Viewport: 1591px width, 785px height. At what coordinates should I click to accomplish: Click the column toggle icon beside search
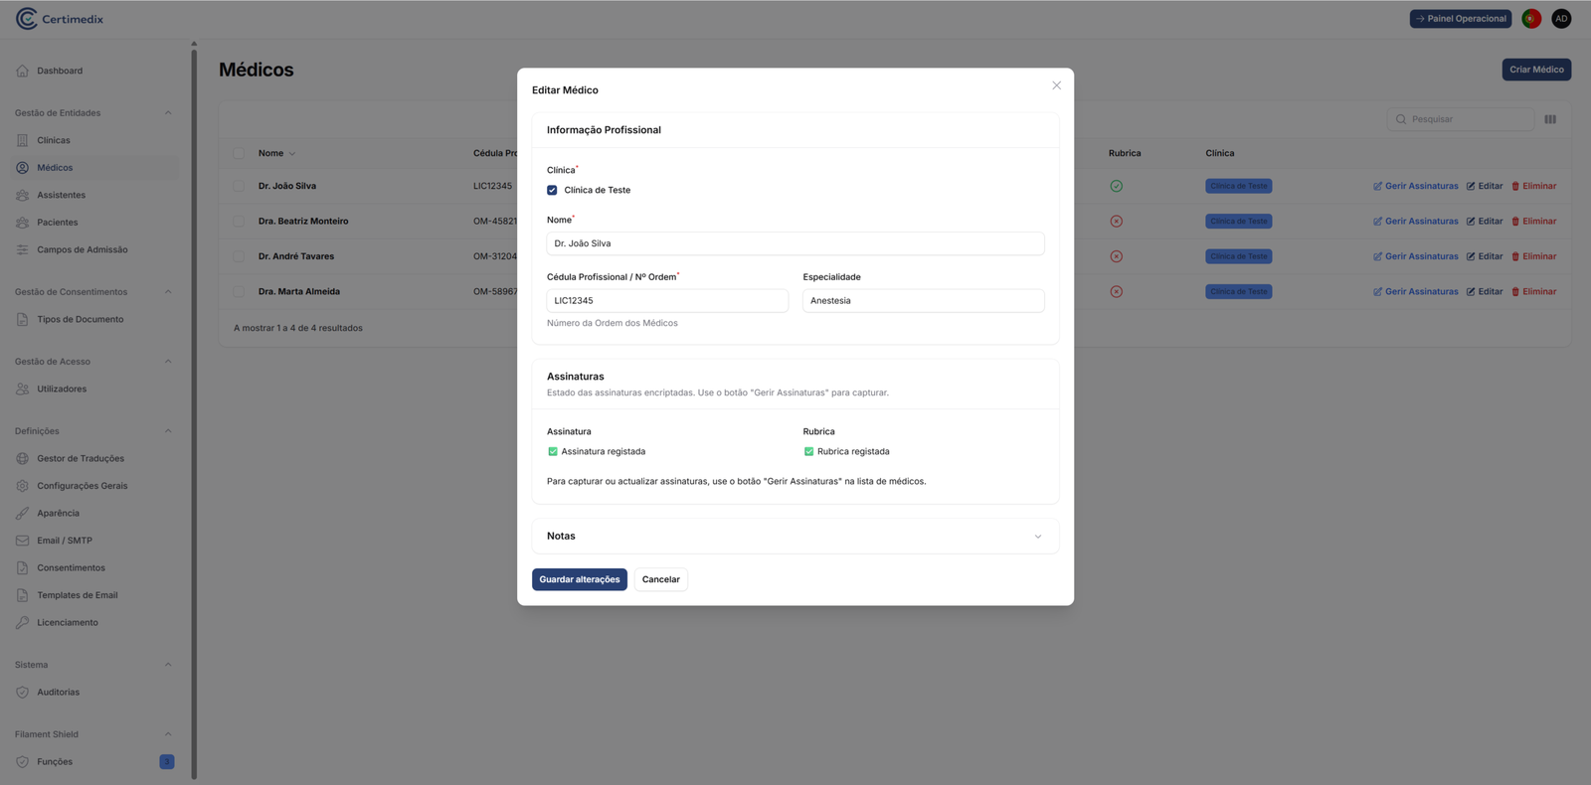(1550, 119)
